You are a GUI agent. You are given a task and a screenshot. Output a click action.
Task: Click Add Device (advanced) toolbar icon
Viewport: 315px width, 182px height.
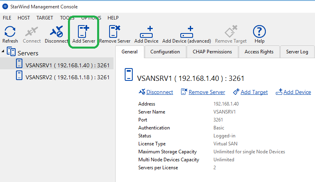point(187,32)
